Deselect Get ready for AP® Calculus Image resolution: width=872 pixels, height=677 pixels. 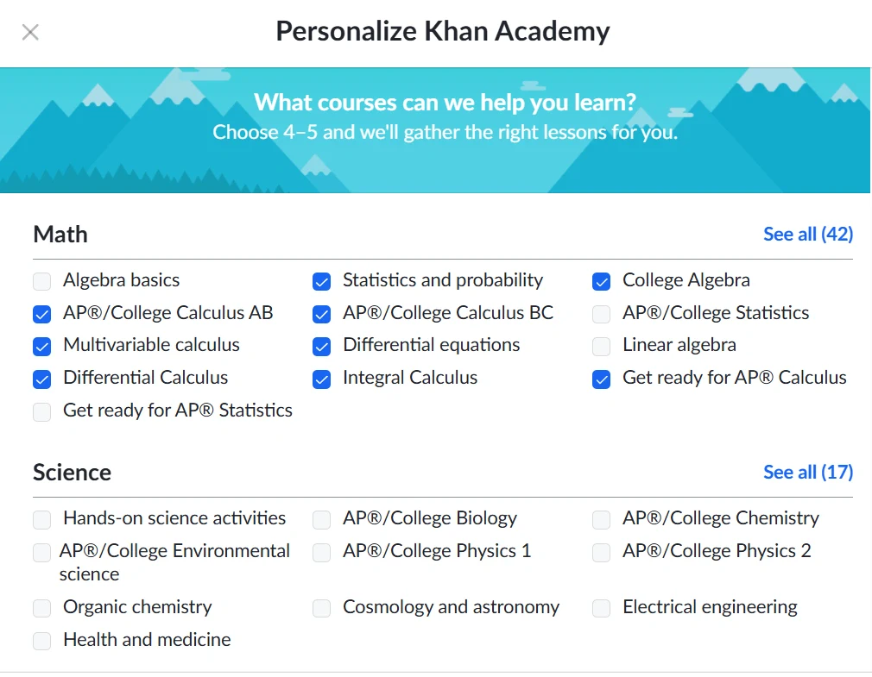[602, 379]
